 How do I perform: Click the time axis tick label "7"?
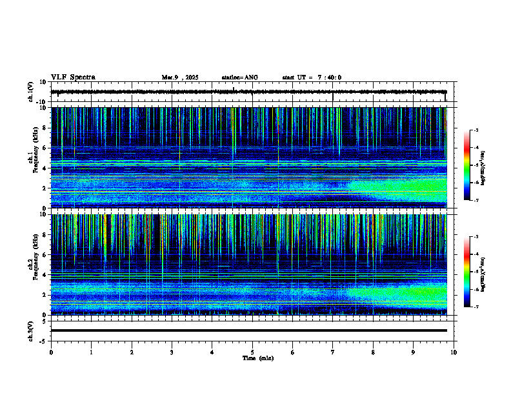[x=333, y=352]
